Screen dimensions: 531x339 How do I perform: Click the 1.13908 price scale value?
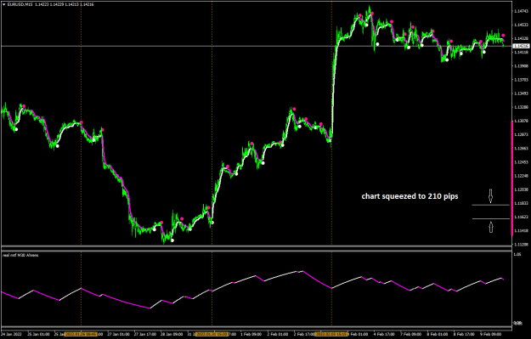(x=521, y=66)
